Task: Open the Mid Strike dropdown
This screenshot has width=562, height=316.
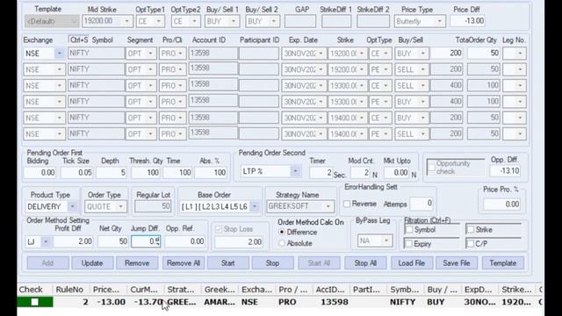Action: [126, 21]
